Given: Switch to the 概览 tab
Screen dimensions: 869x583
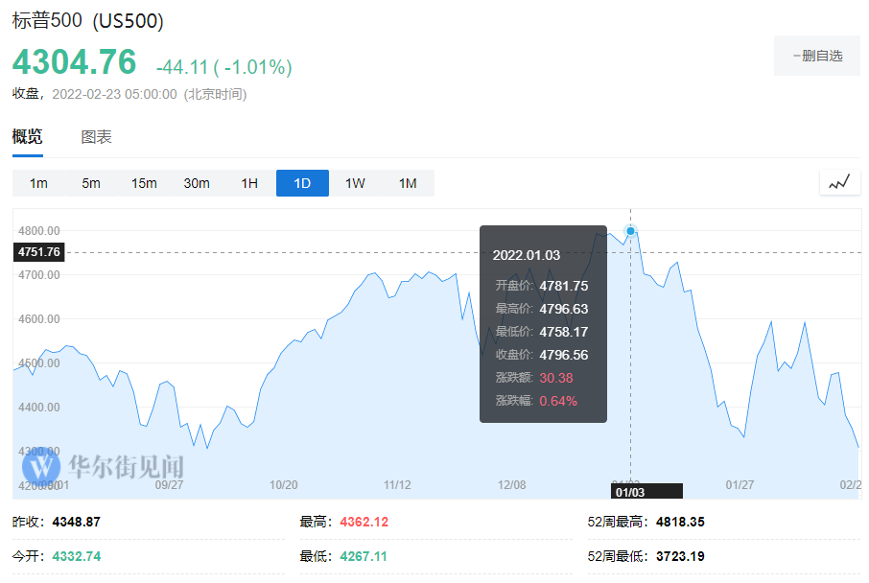Looking at the screenshot, I should (x=28, y=137).
